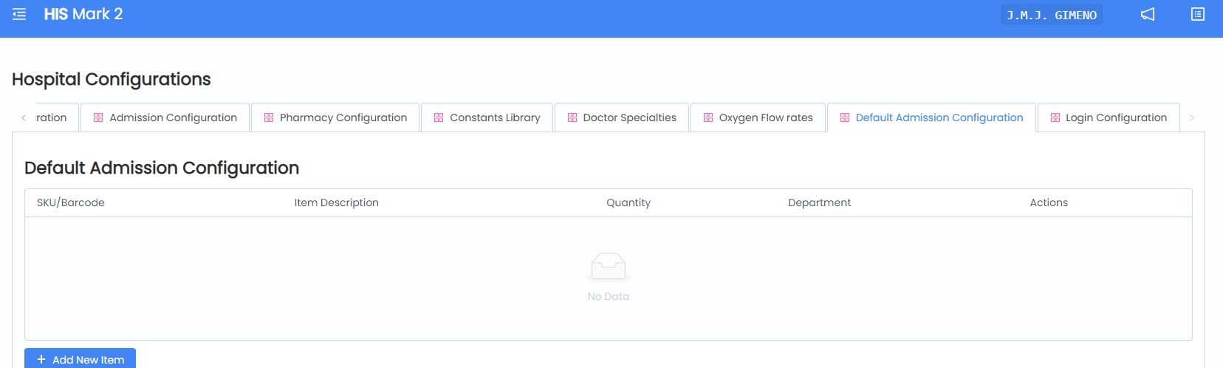This screenshot has height=368, width=1223.
Task: Open the Oxygen Flow rates tab
Action: [x=765, y=117]
